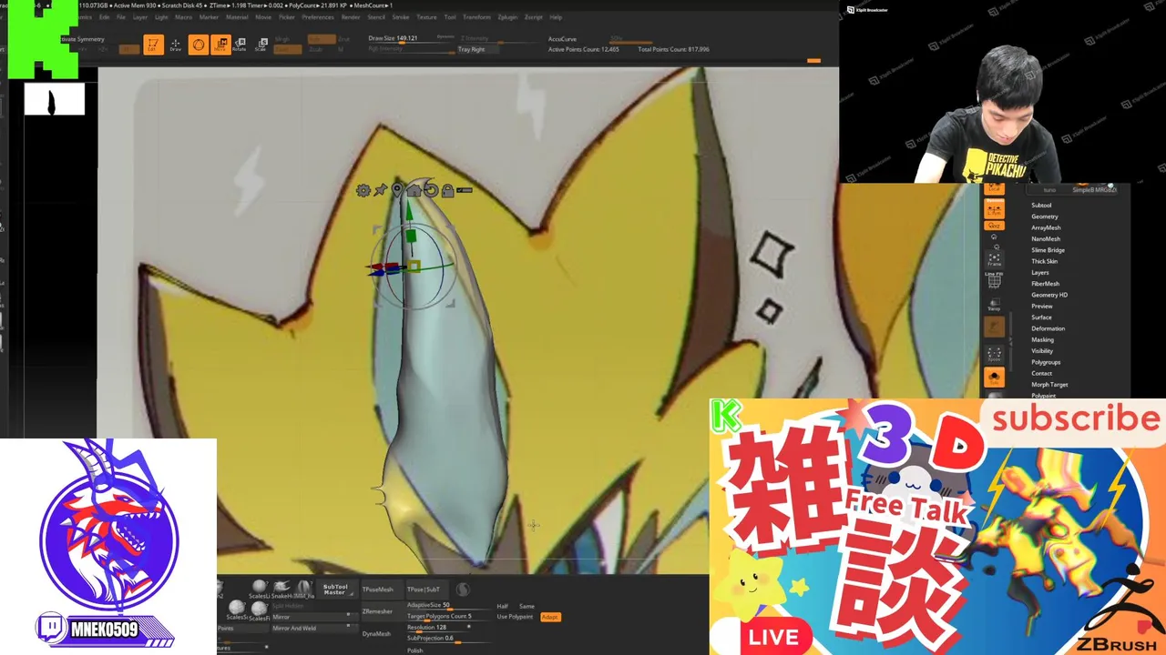Viewport: 1166px width, 655px height.
Task: Adjust the Draw Size slider
Action: pos(410,39)
